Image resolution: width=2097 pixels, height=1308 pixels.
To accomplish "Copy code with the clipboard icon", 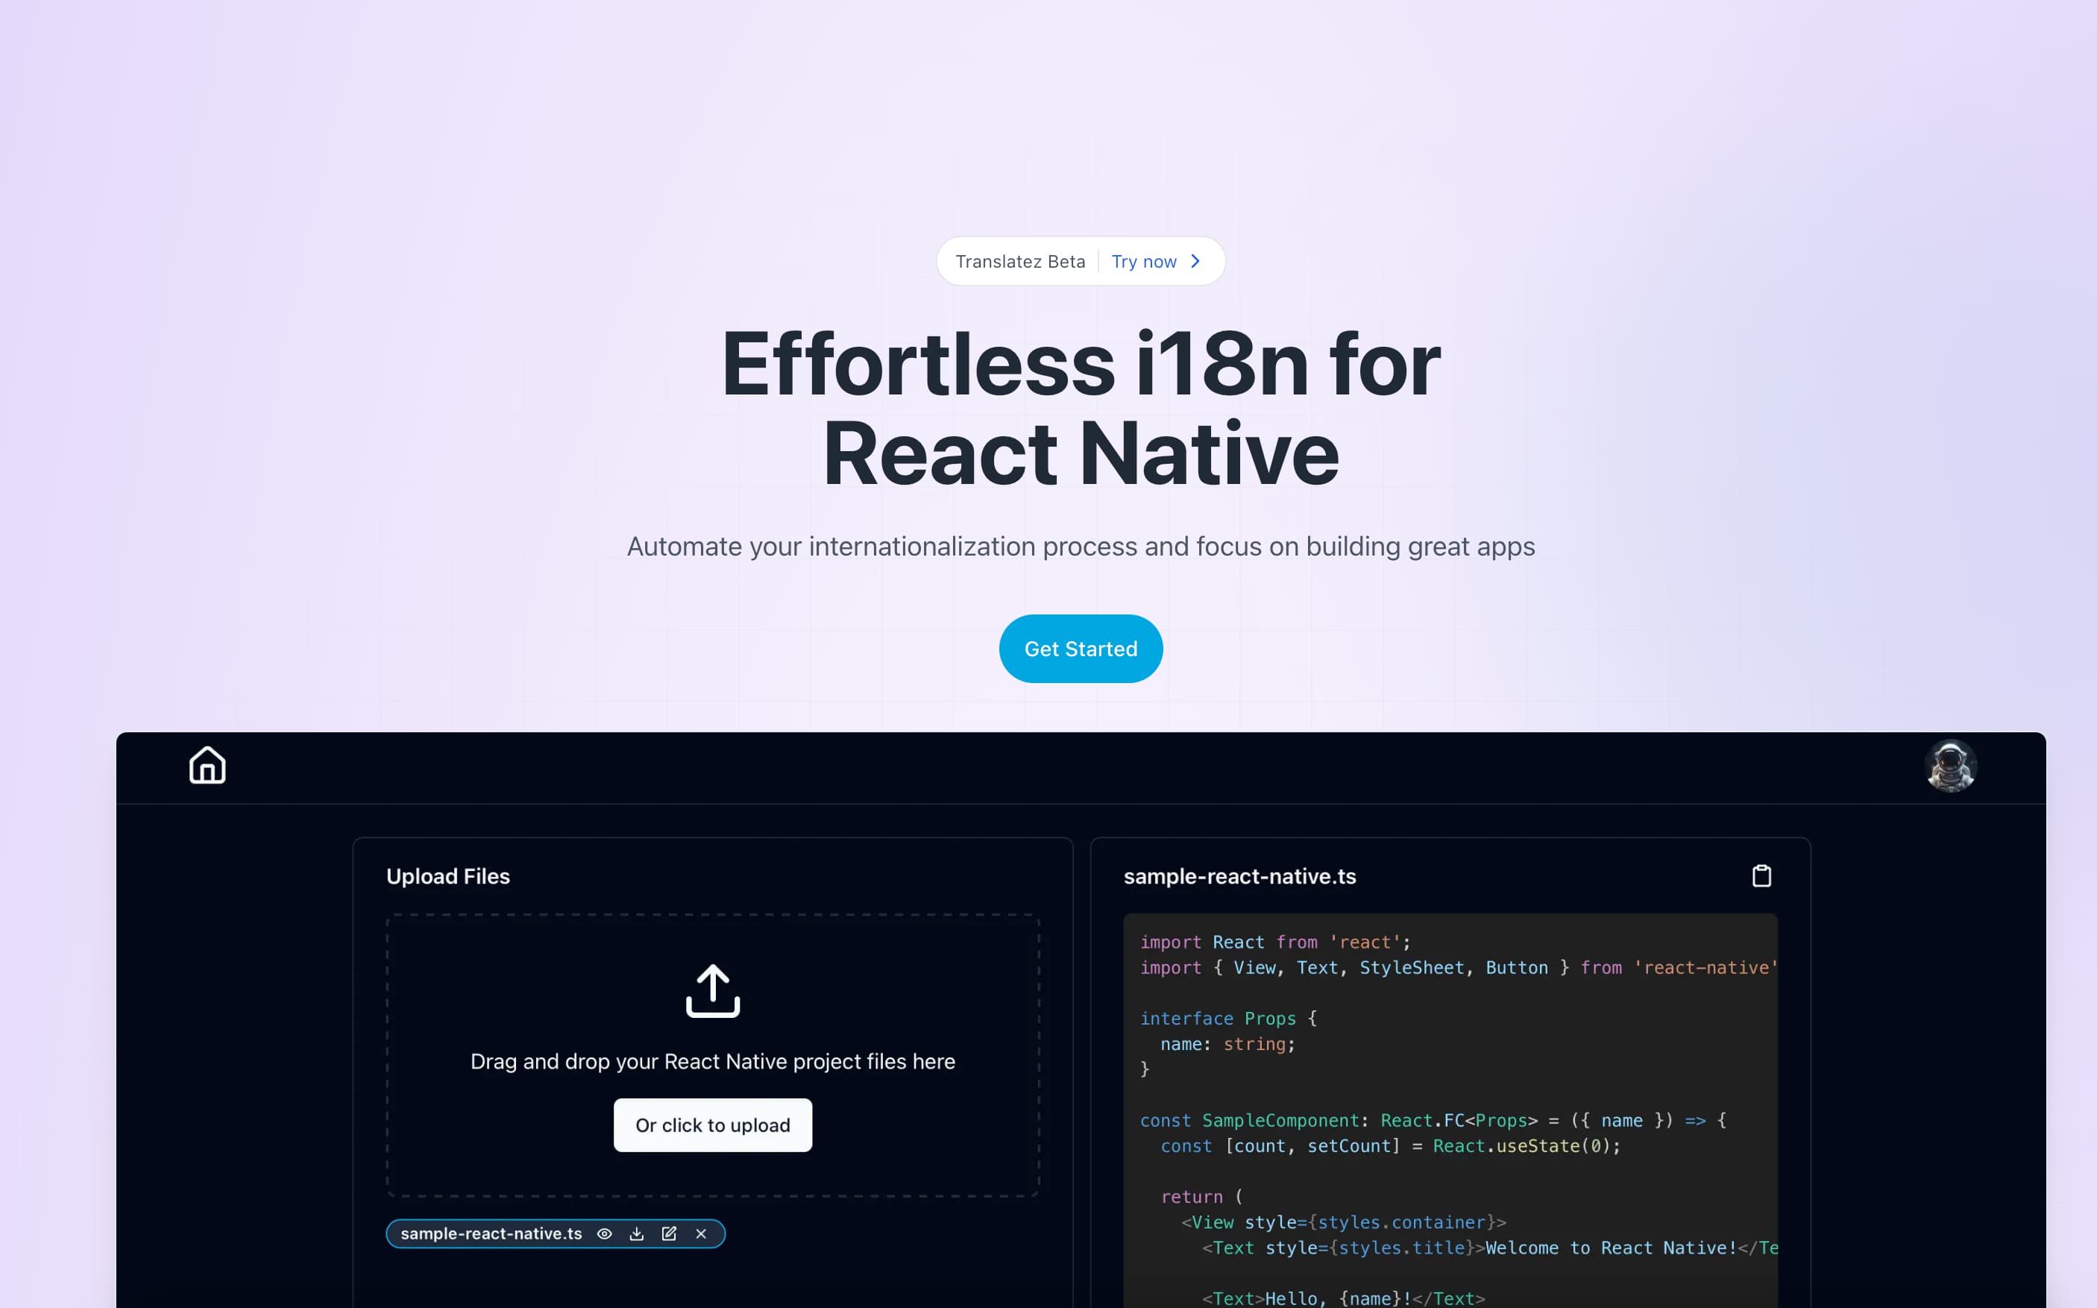I will (1761, 876).
